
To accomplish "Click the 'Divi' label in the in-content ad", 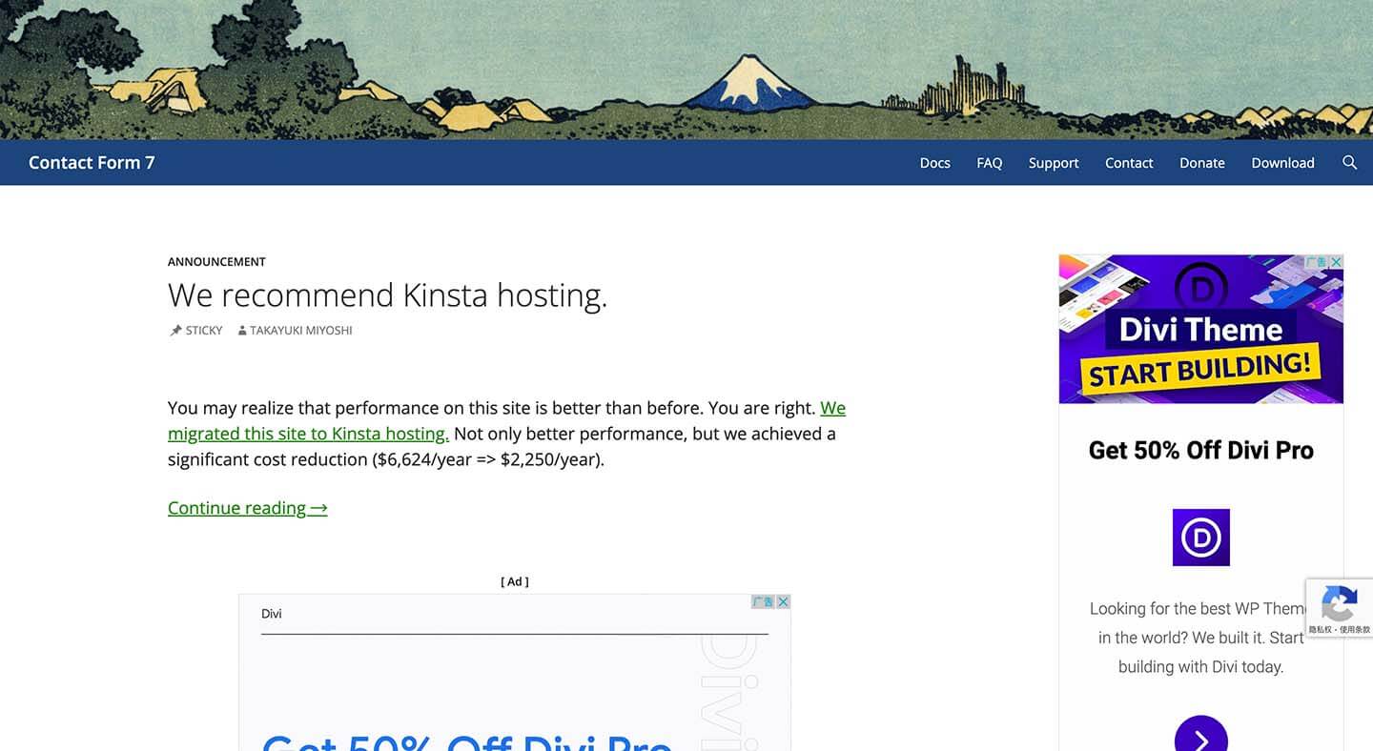I will click(272, 614).
